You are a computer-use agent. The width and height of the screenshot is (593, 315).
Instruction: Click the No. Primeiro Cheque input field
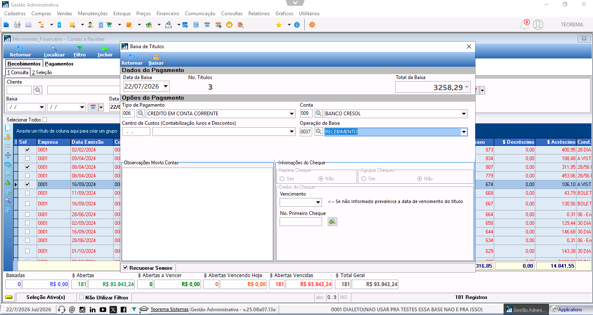301,222
